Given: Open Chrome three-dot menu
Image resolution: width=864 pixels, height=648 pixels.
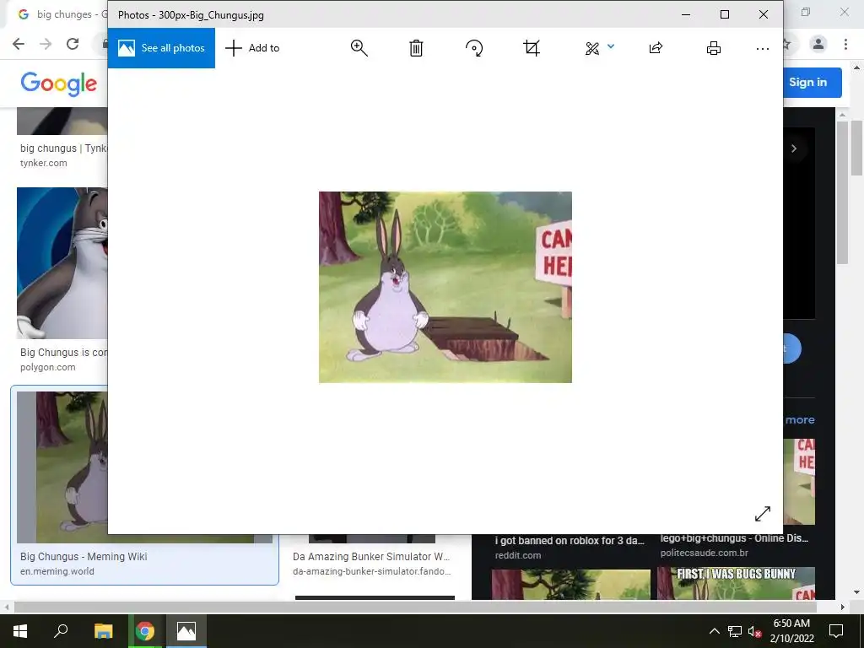Looking at the screenshot, I should click(845, 44).
